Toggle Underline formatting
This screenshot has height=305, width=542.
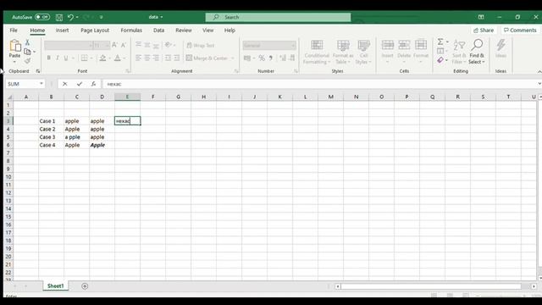click(x=66, y=58)
